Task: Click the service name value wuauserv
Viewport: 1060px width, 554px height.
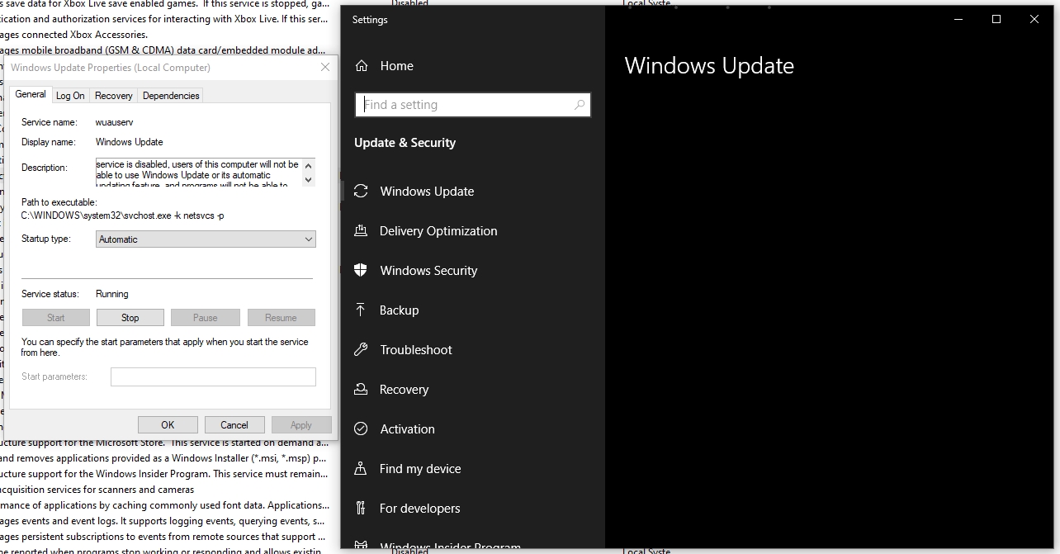Action: click(x=114, y=122)
